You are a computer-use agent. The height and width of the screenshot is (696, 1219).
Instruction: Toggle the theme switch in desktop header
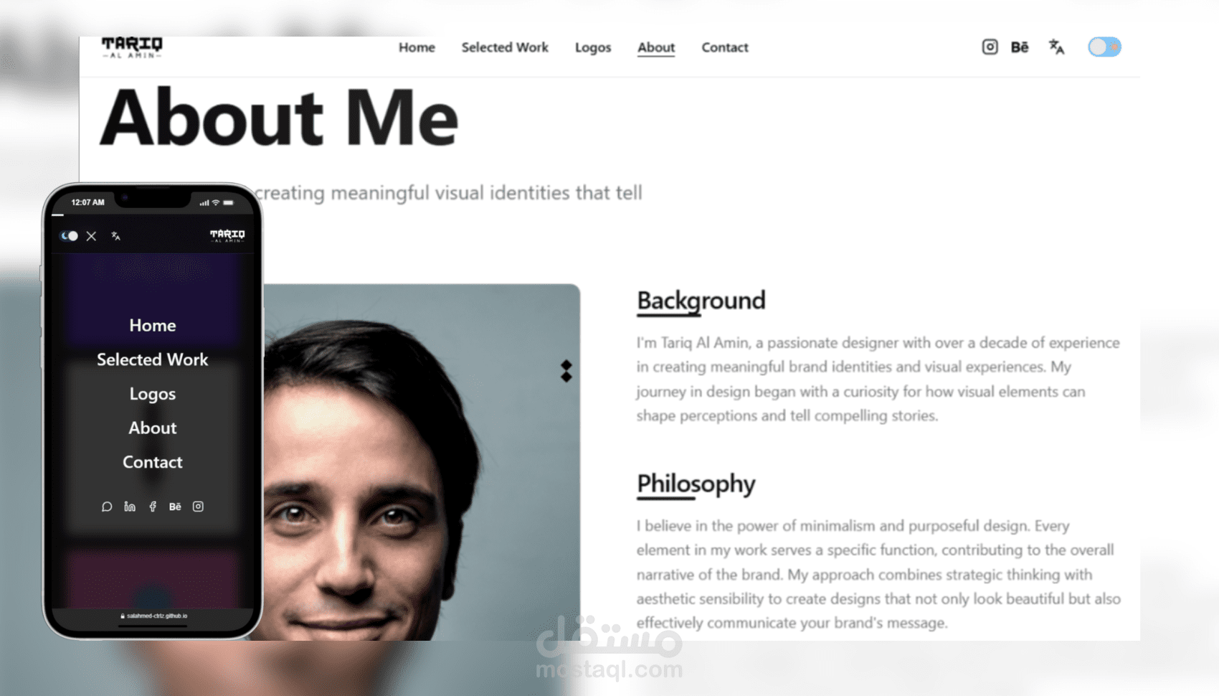[1104, 47]
